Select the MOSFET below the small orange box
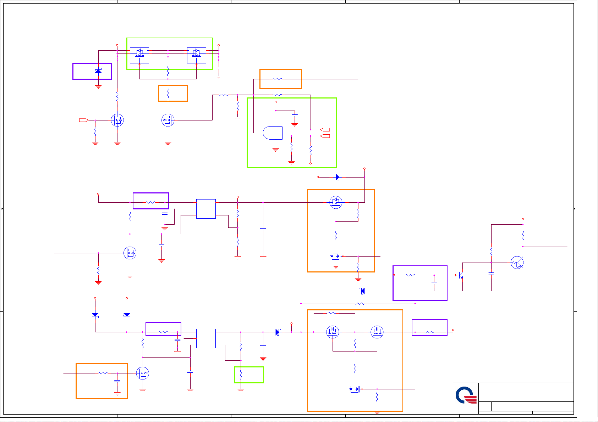598x422 pixels. (168, 120)
